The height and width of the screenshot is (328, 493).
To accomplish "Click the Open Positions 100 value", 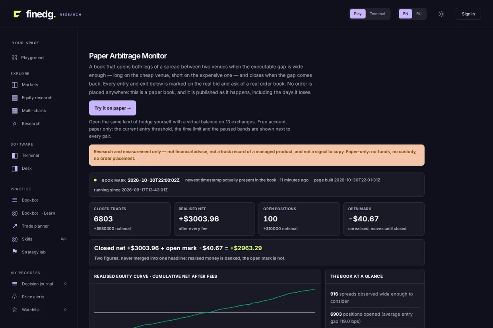I will click(270, 219).
